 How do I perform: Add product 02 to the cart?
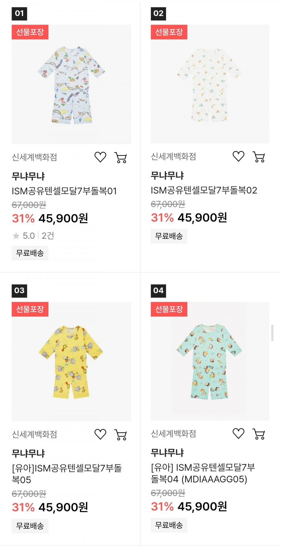[x=259, y=157]
